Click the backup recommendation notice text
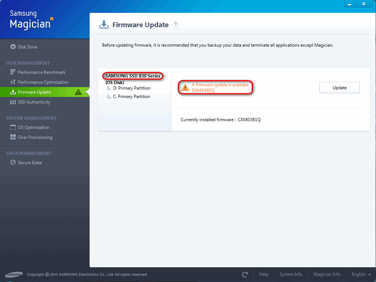 click(x=217, y=45)
